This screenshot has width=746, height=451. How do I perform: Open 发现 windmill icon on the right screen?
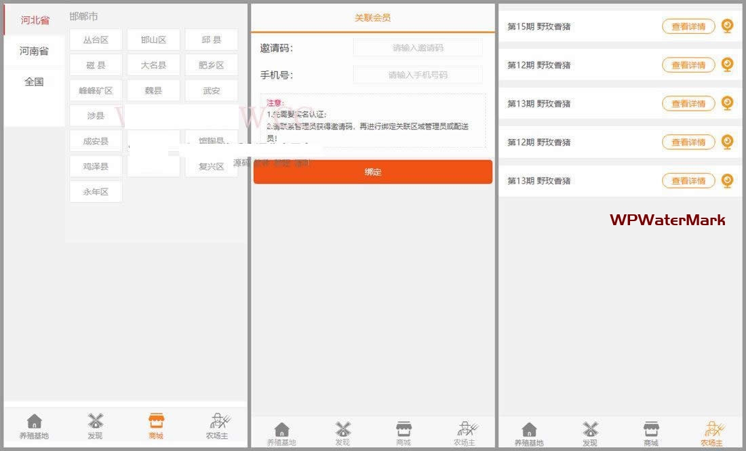coord(590,430)
